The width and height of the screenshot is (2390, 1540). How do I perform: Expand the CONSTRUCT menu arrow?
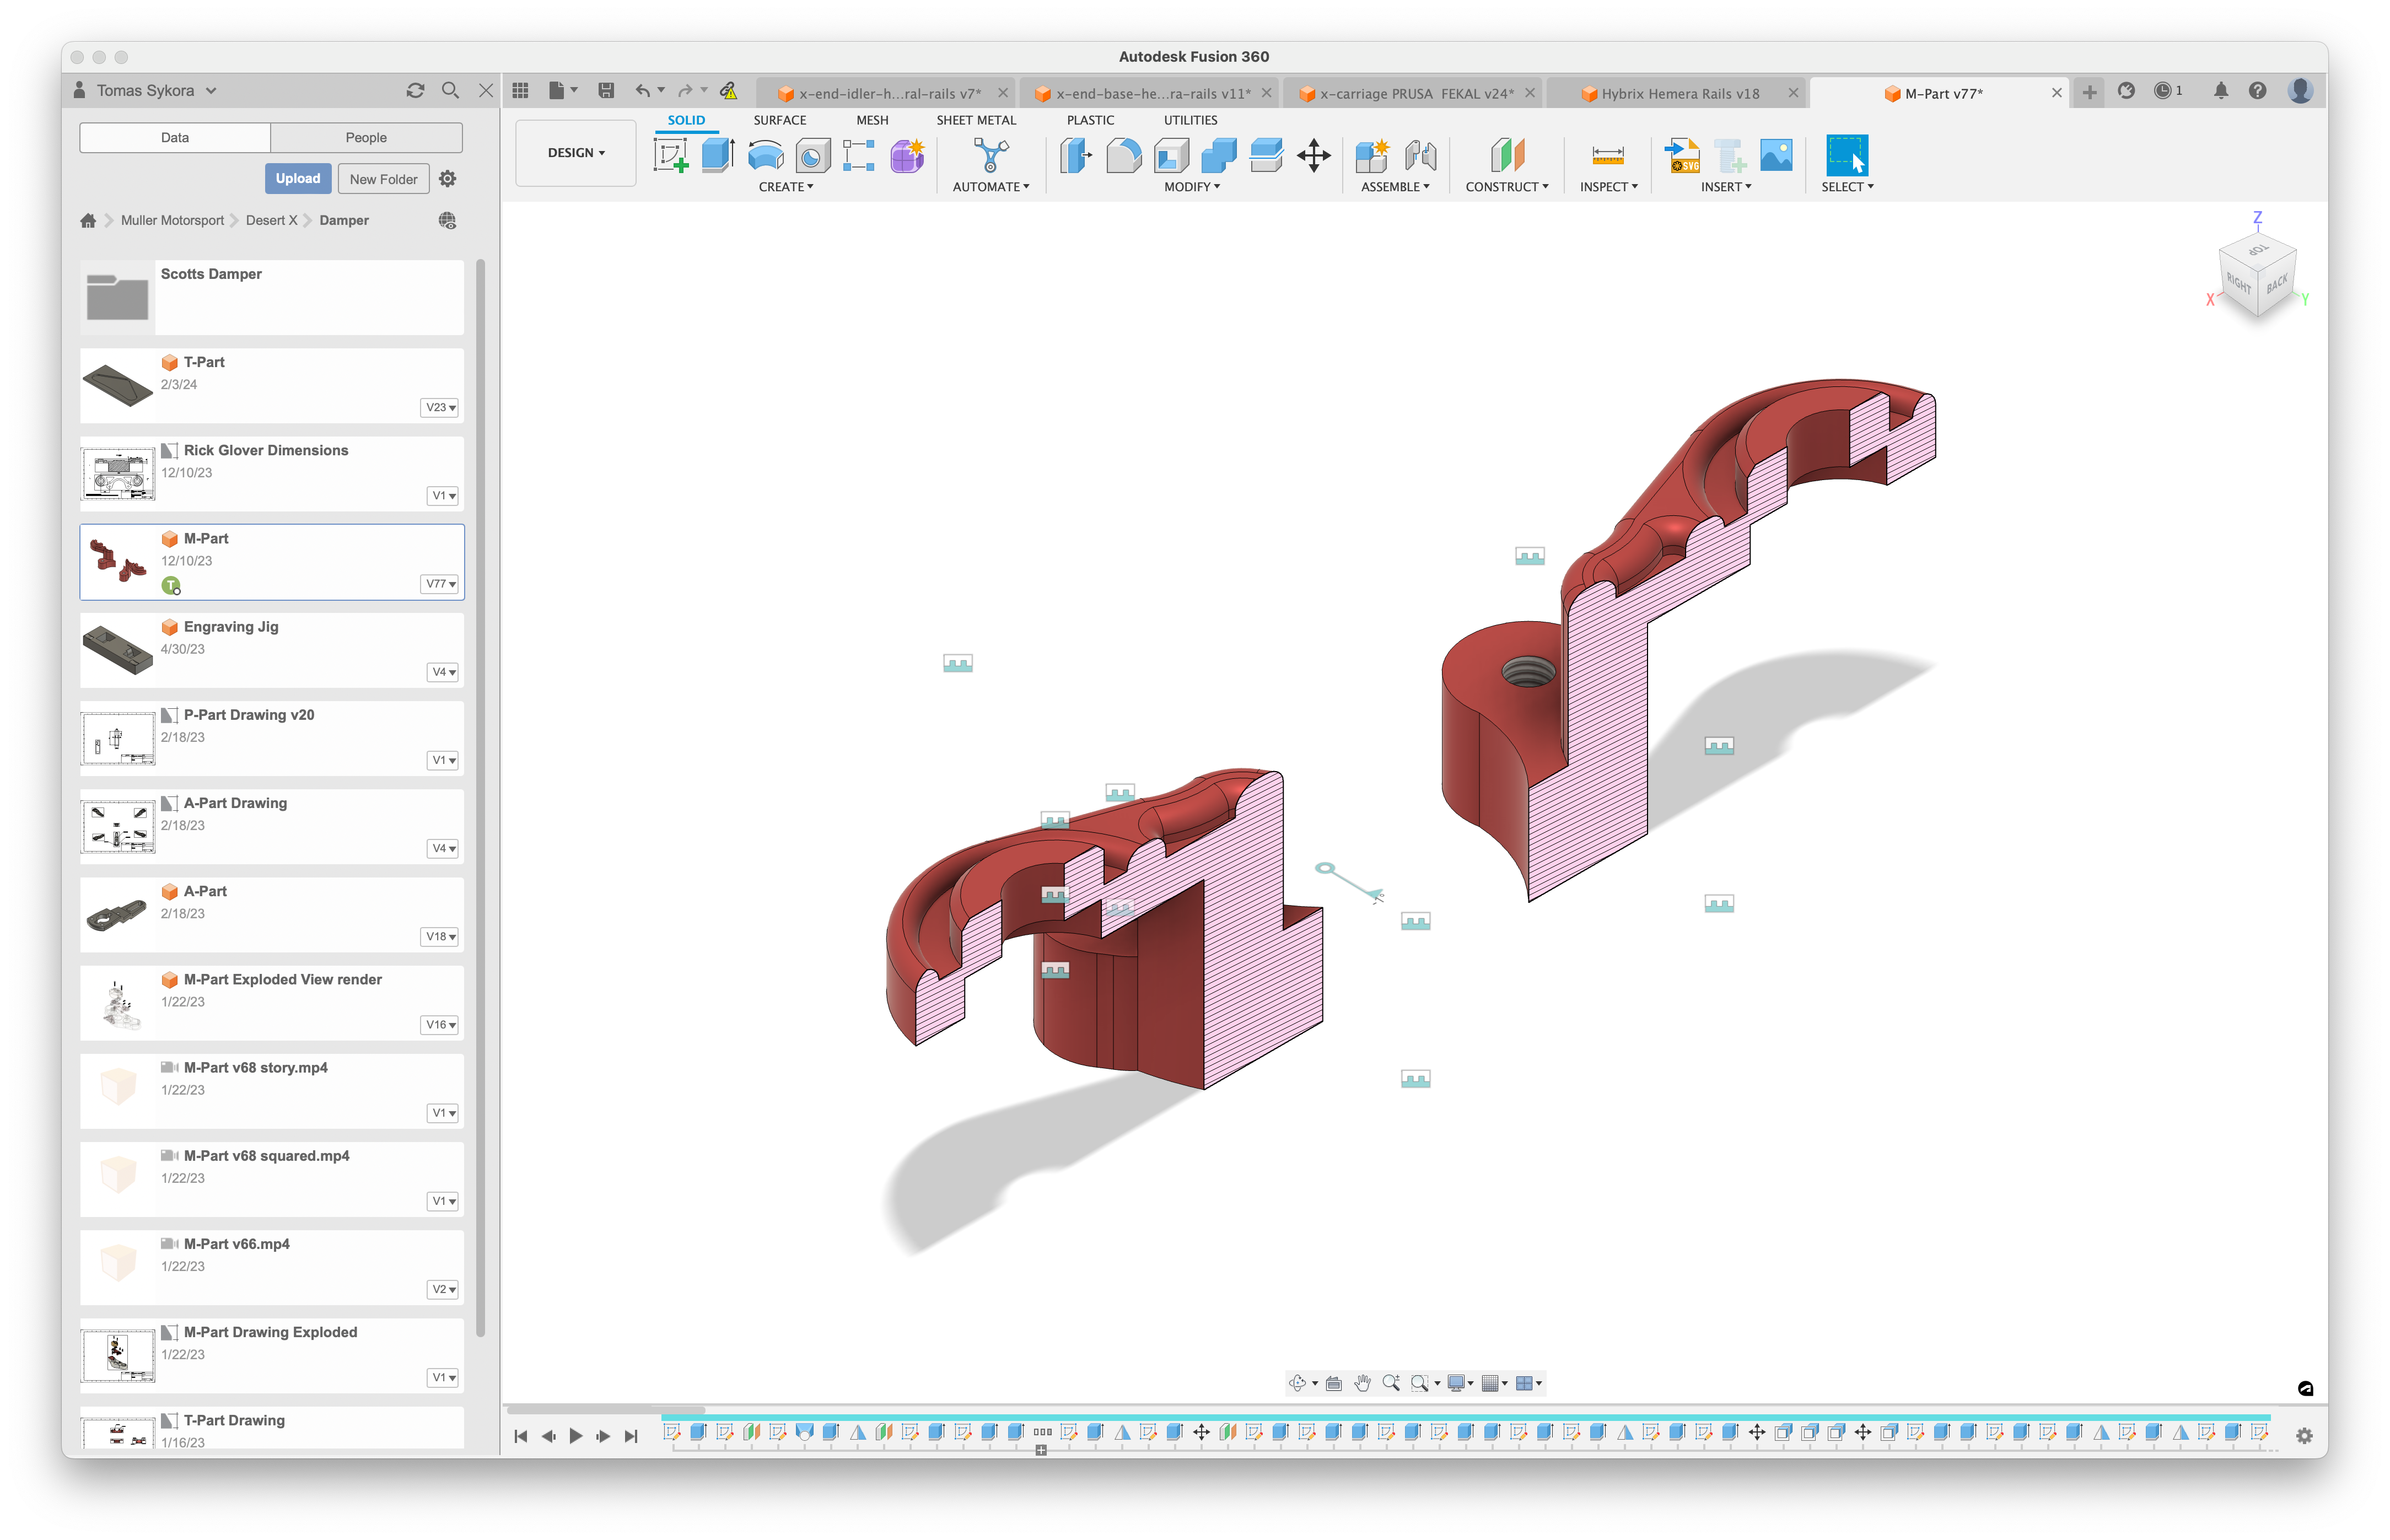point(1545,187)
